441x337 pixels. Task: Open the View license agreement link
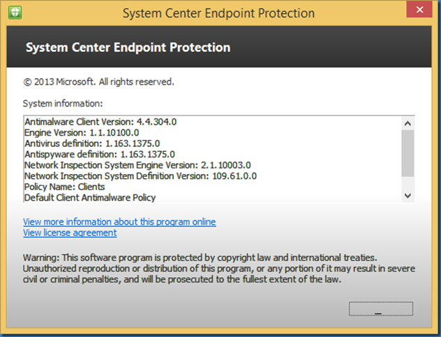pos(70,233)
